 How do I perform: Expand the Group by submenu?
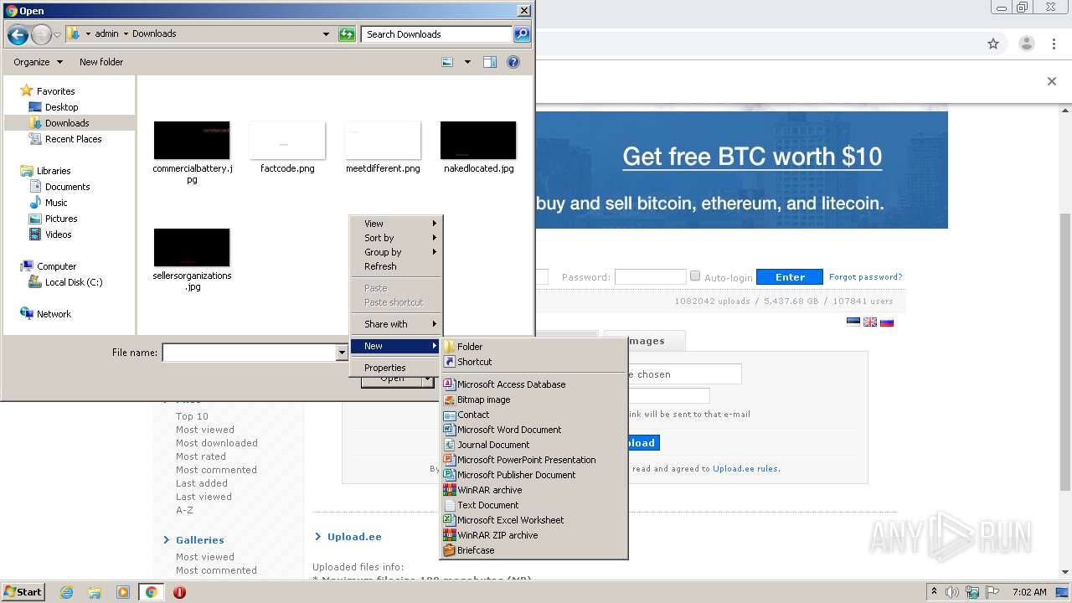pyautogui.click(x=395, y=252)
